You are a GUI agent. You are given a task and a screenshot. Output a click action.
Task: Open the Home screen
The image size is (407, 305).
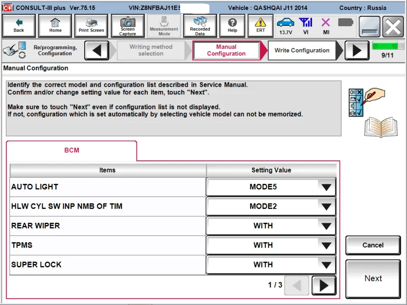pyautogui.click(x=55, y=26)
